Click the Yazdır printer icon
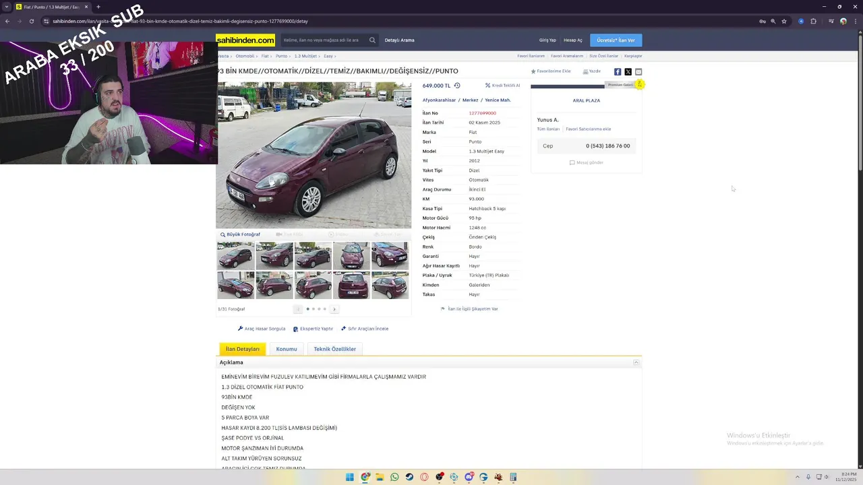The image size is (863, 485). [585, 71]
